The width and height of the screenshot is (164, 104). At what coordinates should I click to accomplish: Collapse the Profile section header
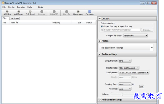pyautogui.click(x=127, y=41)
